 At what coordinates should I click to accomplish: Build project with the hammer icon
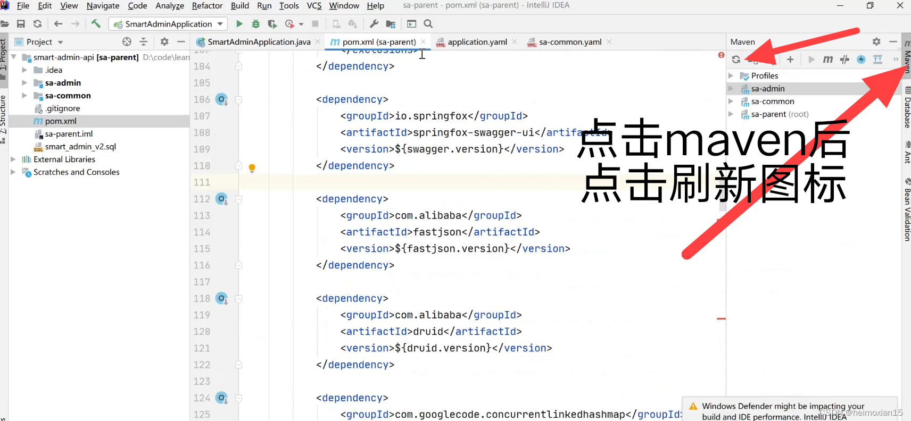click(x=96, y=23)
